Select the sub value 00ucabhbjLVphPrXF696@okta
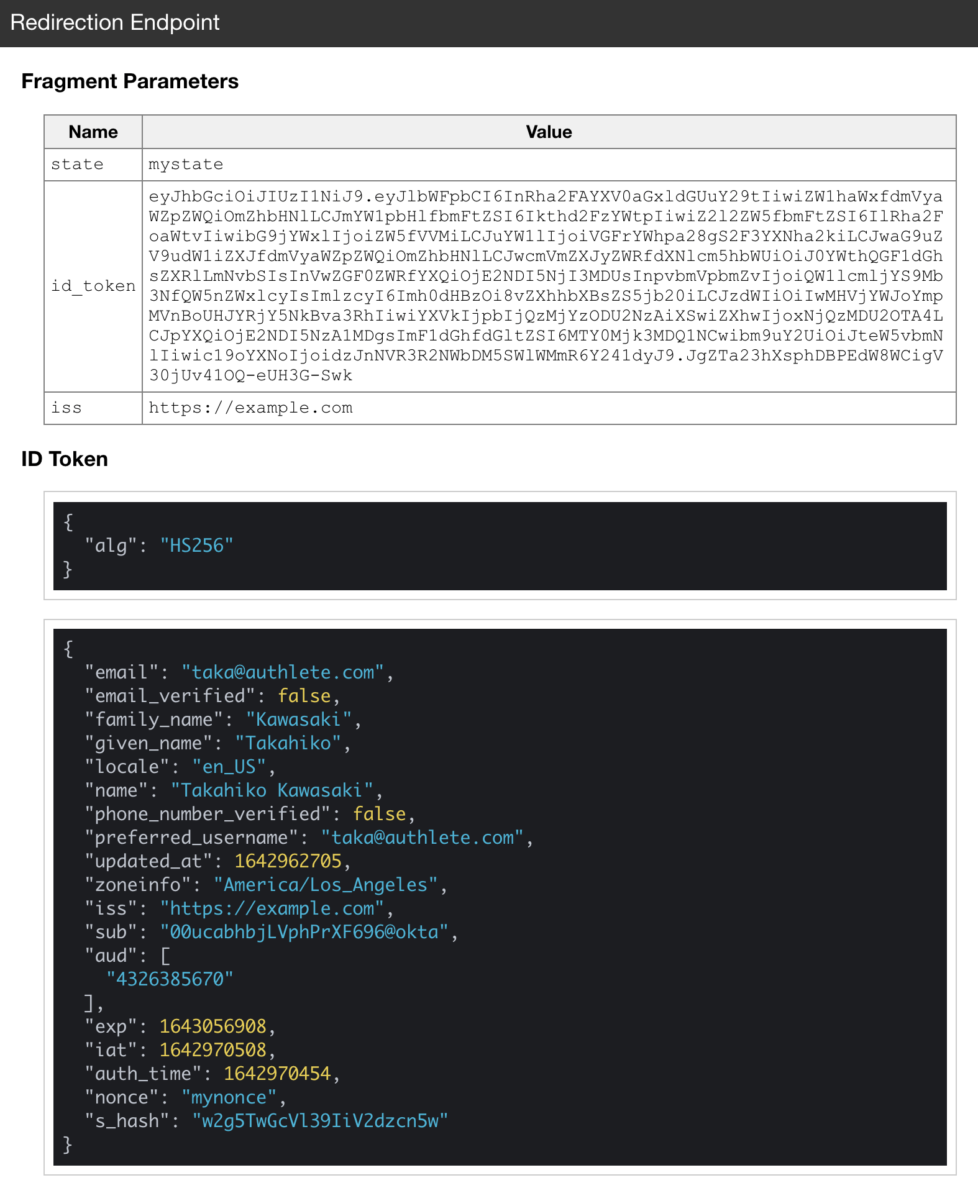Screen dimensions: 978x1188 point(304,932)
